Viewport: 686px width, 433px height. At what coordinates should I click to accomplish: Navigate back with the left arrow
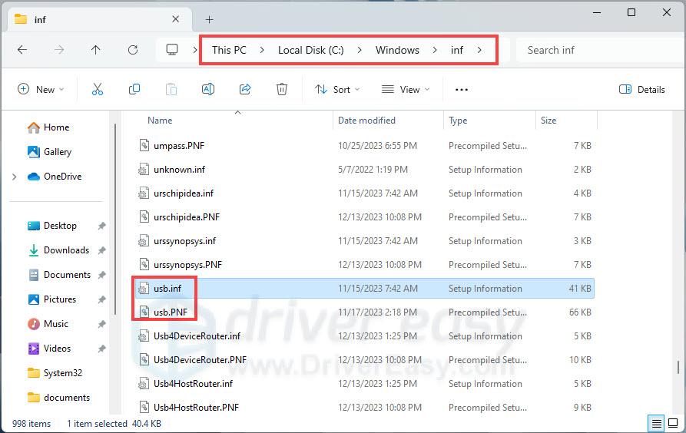tap(22, 50)
